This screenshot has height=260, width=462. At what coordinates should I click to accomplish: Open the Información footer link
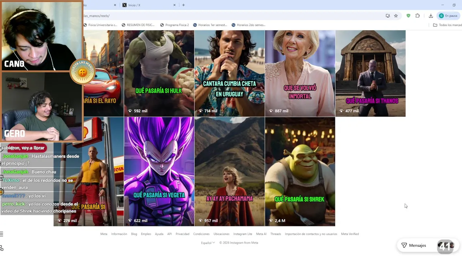pos(119,234)
